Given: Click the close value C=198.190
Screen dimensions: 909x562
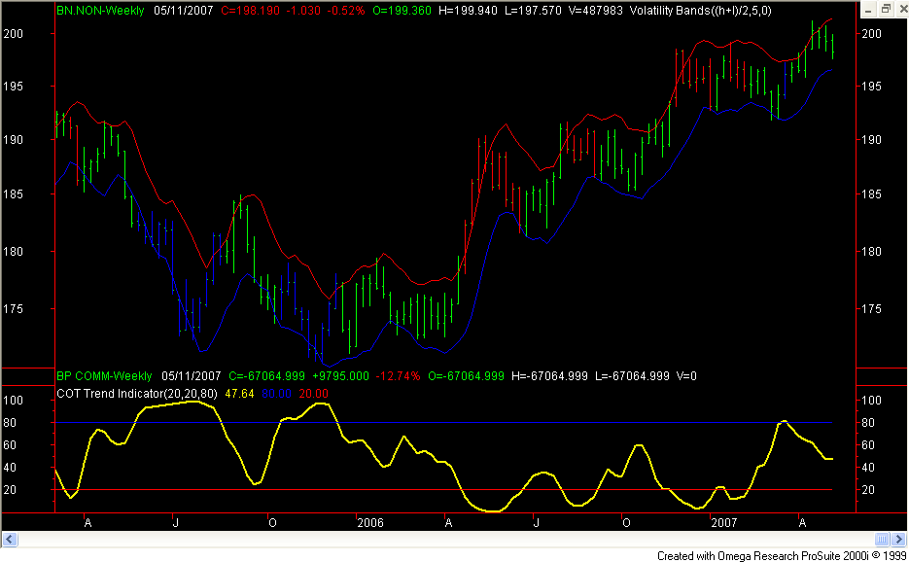Looking at the screenshot, I should click(251, 11).
